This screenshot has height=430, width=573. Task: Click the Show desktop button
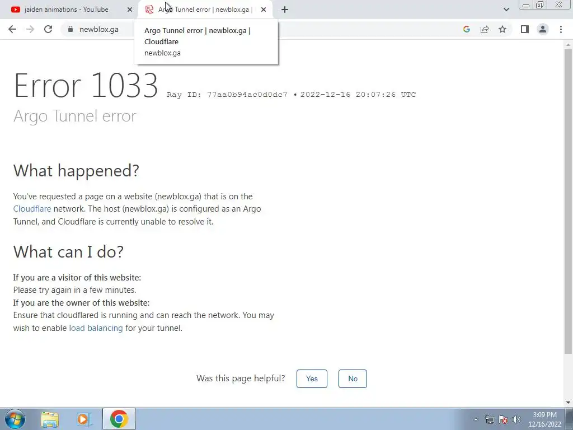[569, 419]
